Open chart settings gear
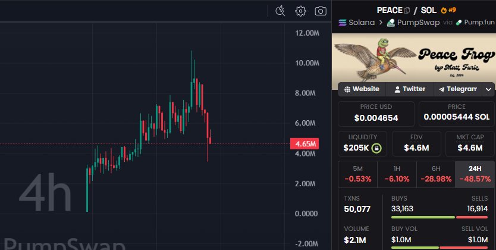Image resolution: width=496 pixels, height=250 pixels. [301, 11]
